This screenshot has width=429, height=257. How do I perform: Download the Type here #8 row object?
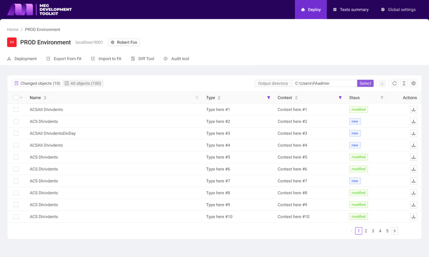(x=413, y=193)
